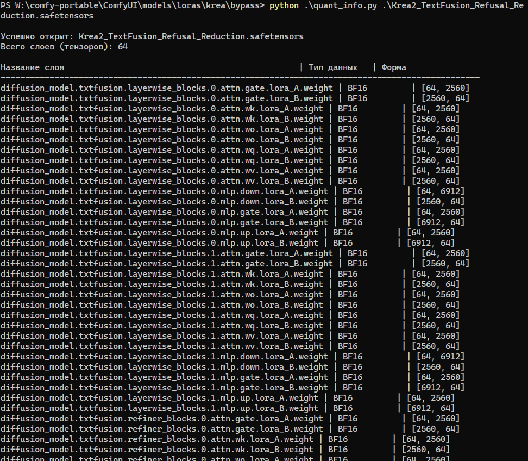Select layerwise_blocks.1.attn.wq.lora_A.weight row

(x=230, y=315)
